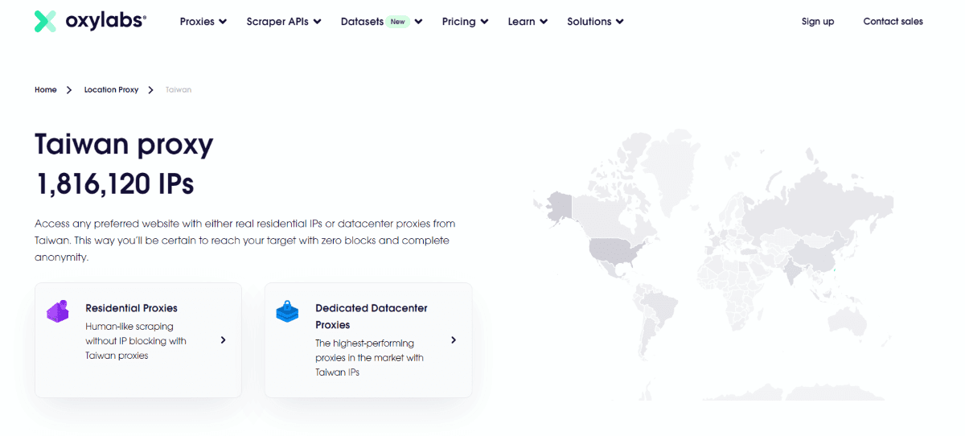Click the 1,816,120 IPs count
Screen dimensions: 965x436
115,184
